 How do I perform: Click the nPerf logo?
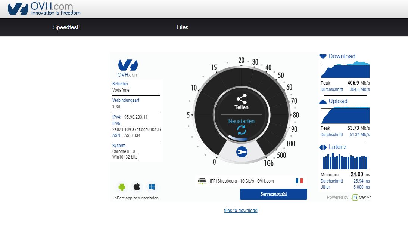point(361,197)
